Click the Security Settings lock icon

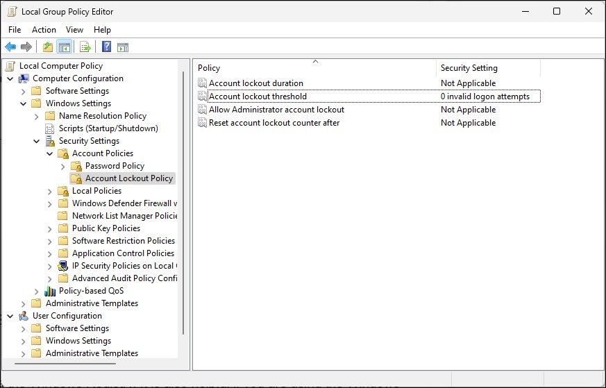[x=50, y=141]
